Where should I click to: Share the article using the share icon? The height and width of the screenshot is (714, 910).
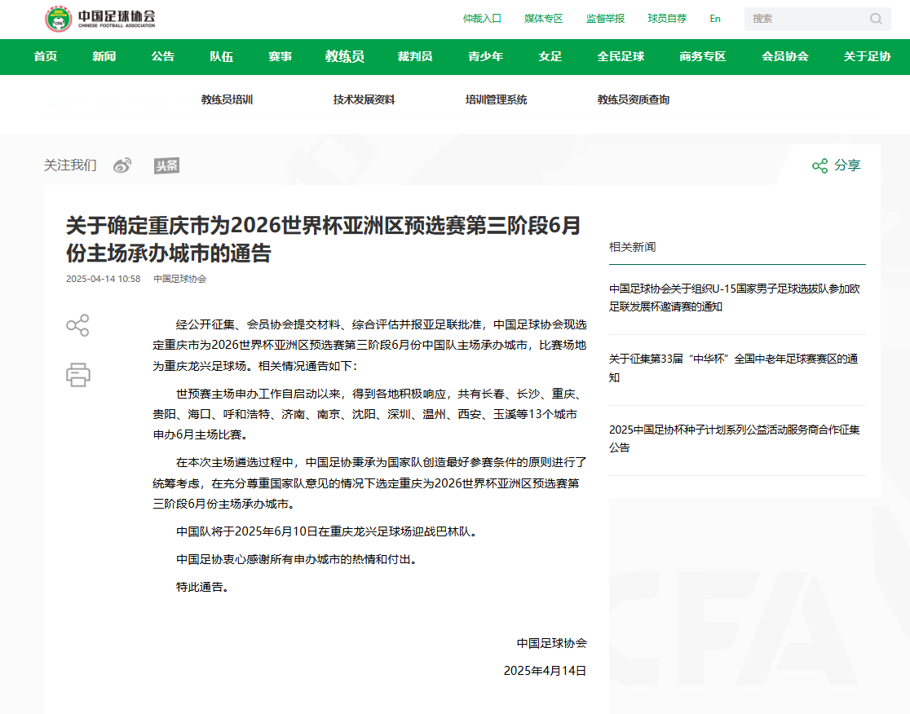point(77,324)
